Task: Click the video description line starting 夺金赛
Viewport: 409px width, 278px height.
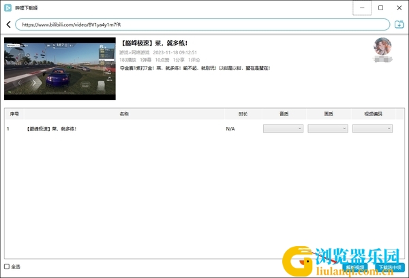Action: click(x=195, y=68)
